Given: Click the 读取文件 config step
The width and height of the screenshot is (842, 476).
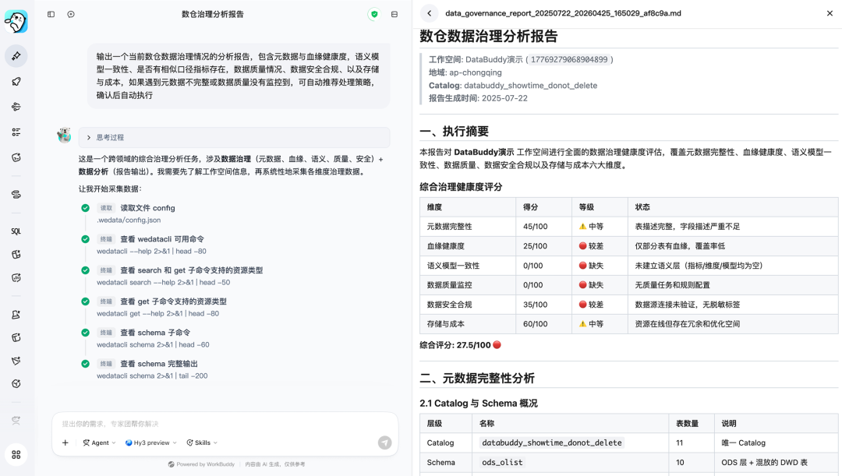Looking at the screenshot, I should (x=147, y=208).
